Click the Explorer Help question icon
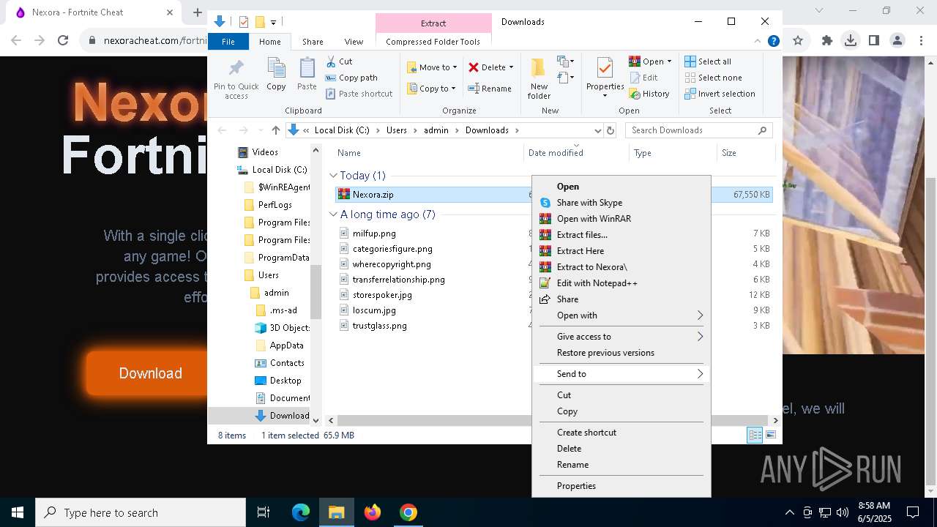The width and height of the screenshot is (937, 527). 773,41
